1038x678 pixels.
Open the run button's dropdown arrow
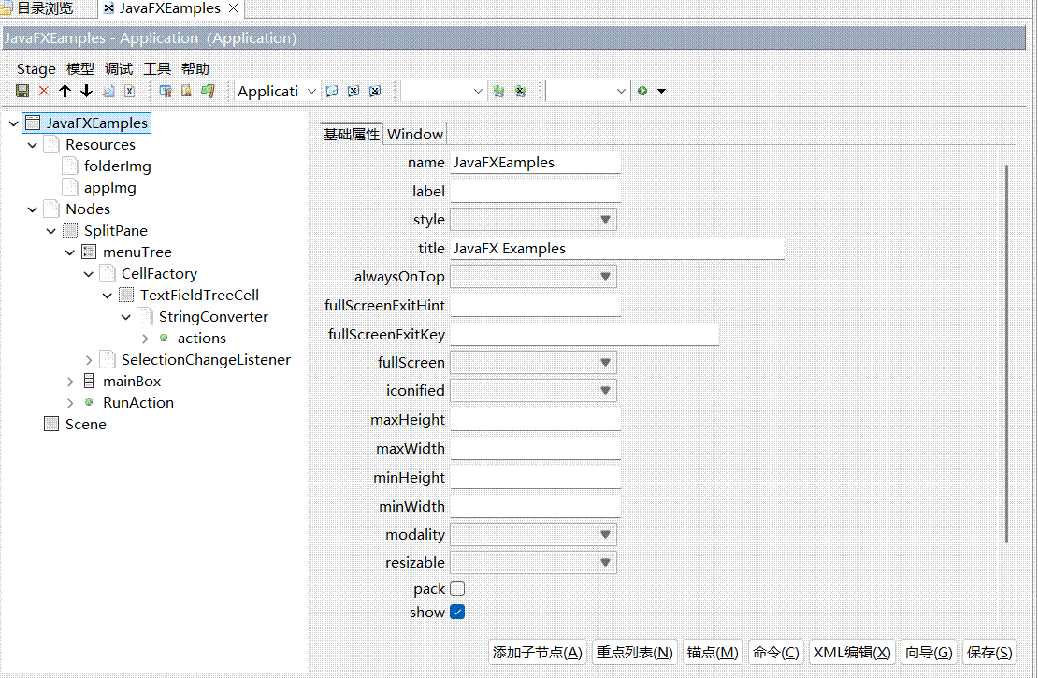pyautogui.click(x=661, y=92)
